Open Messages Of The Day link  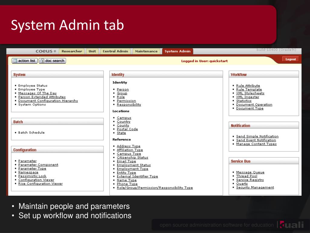[37, 93]
